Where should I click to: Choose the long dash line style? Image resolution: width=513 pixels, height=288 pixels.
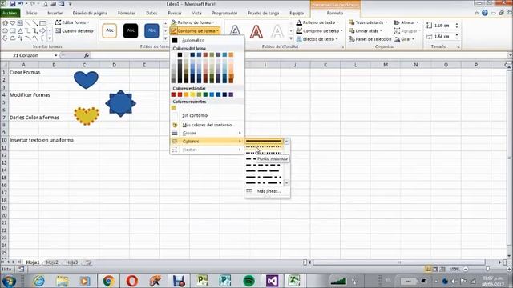pos(264,170)
